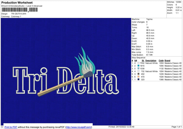
Task: Pick the teal swatch beside 1815 stitches
Action: tap(138, 66)
